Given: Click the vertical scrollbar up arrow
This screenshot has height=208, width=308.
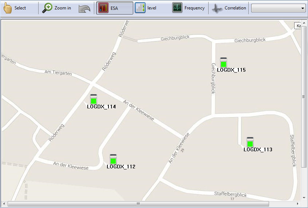Looking at the screenshot, I should click(x=304, y=23).
